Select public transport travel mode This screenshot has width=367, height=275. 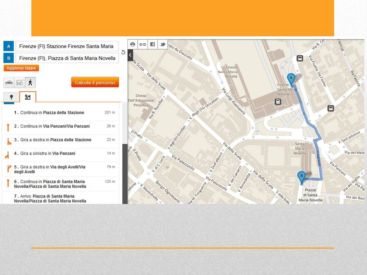point(19,82)
